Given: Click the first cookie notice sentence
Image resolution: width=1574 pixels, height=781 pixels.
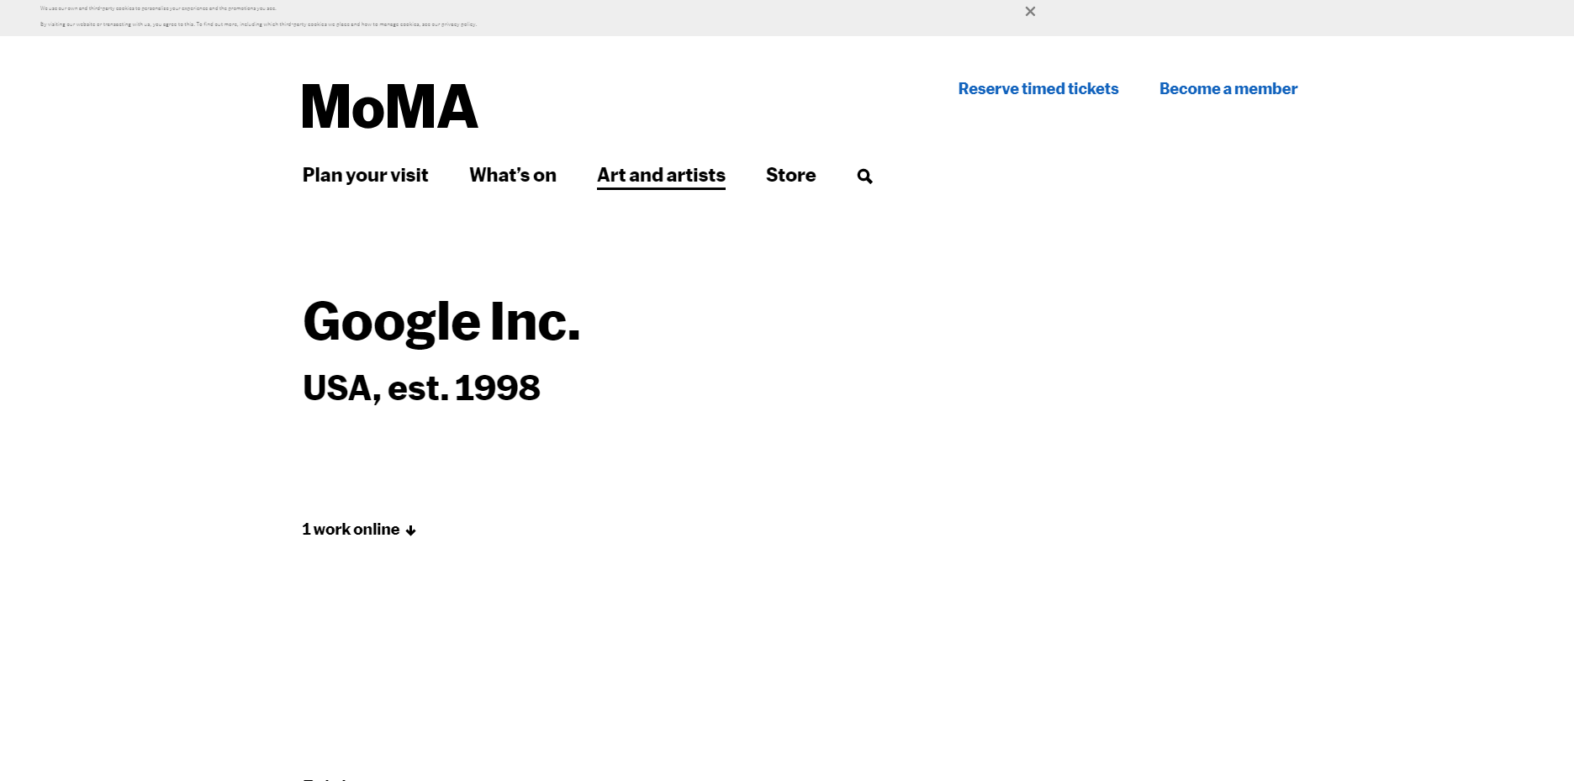Looking at the screenshot, I should (158, 8).
